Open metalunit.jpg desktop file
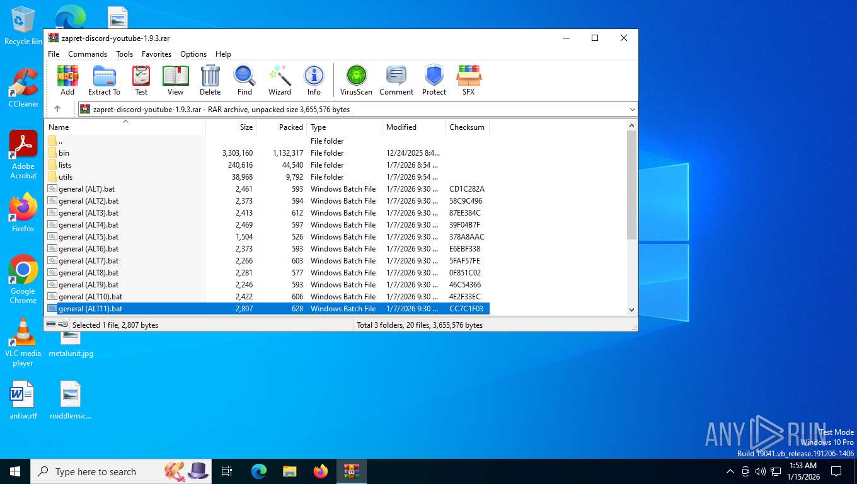857x484 pixels. point(71,343)
